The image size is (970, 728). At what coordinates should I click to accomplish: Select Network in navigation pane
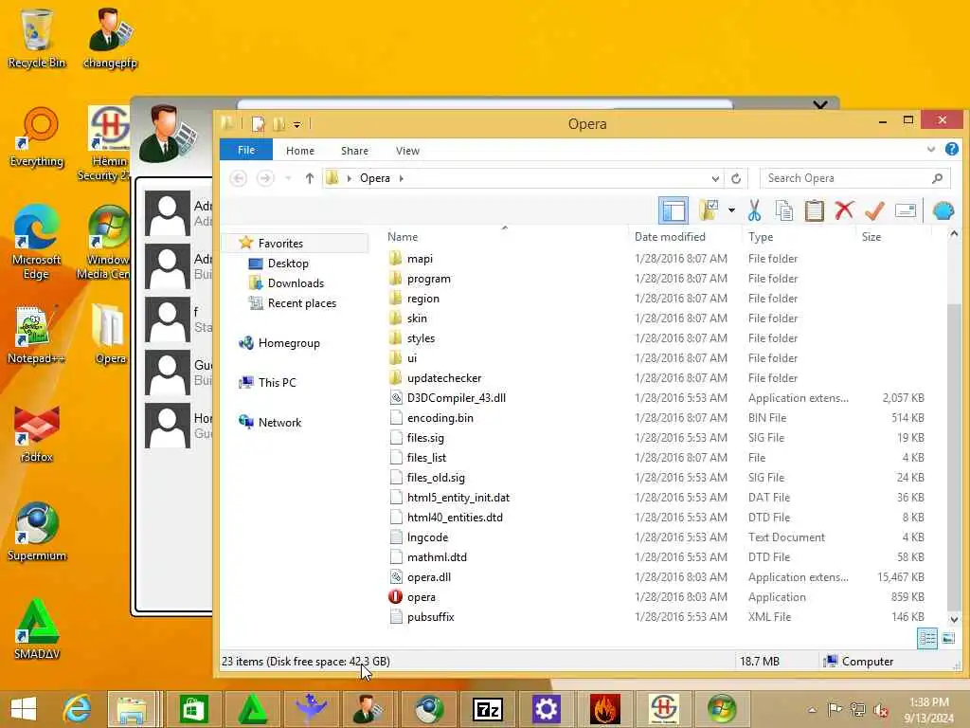coord(279,422)
